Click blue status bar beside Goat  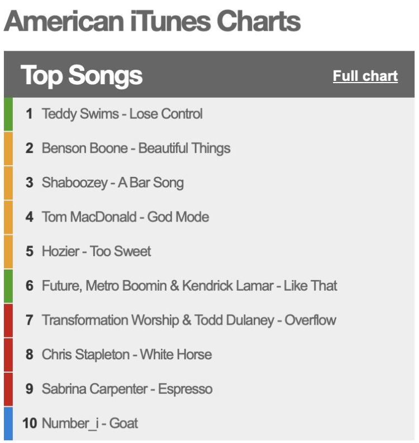click(8, 423)
